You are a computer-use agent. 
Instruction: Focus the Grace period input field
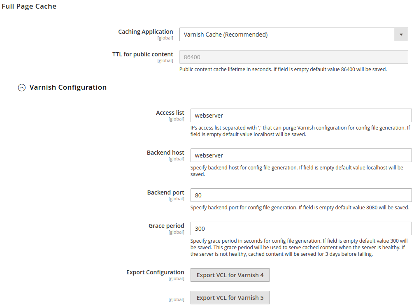[301, 228]
